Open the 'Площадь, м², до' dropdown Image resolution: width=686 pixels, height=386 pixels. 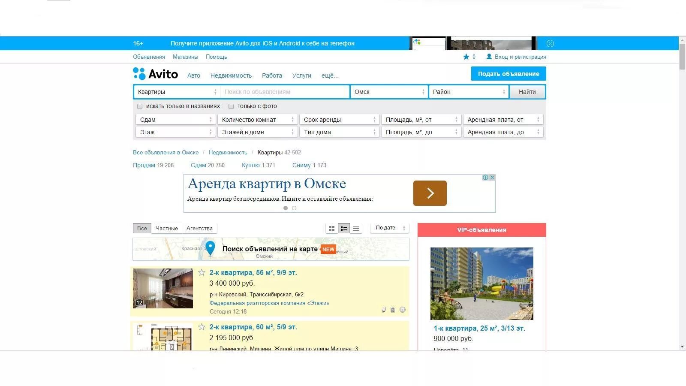point(421,132)
